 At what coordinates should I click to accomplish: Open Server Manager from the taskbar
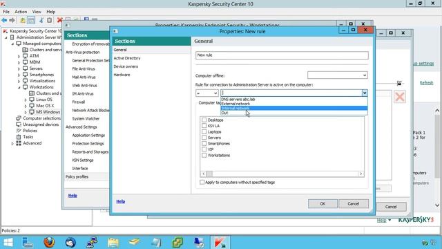click(28, 243)
